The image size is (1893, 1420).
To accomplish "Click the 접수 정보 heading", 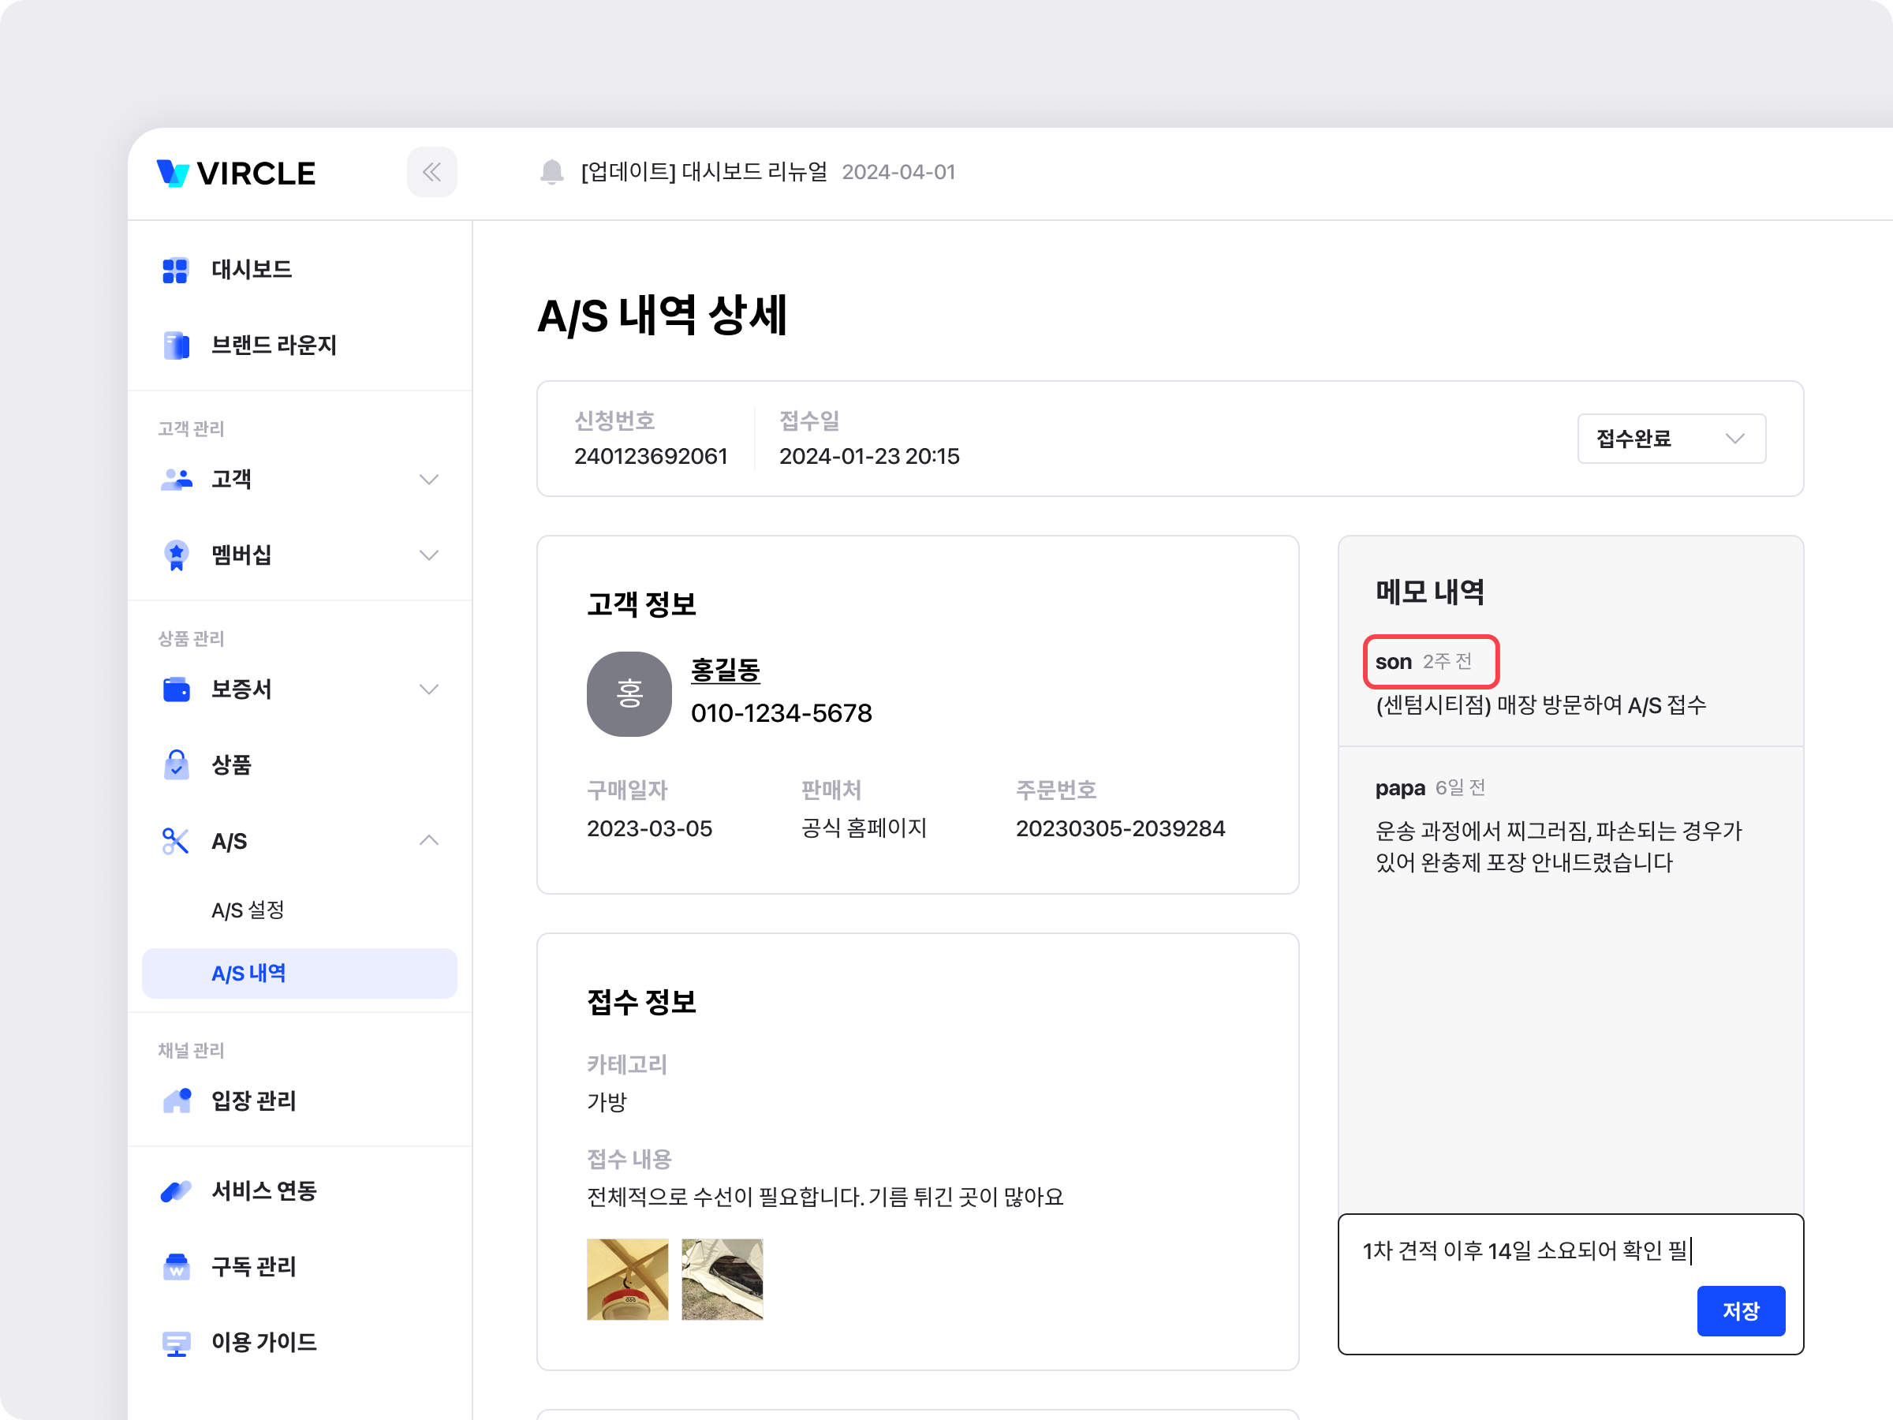I will click(641, 1001).
